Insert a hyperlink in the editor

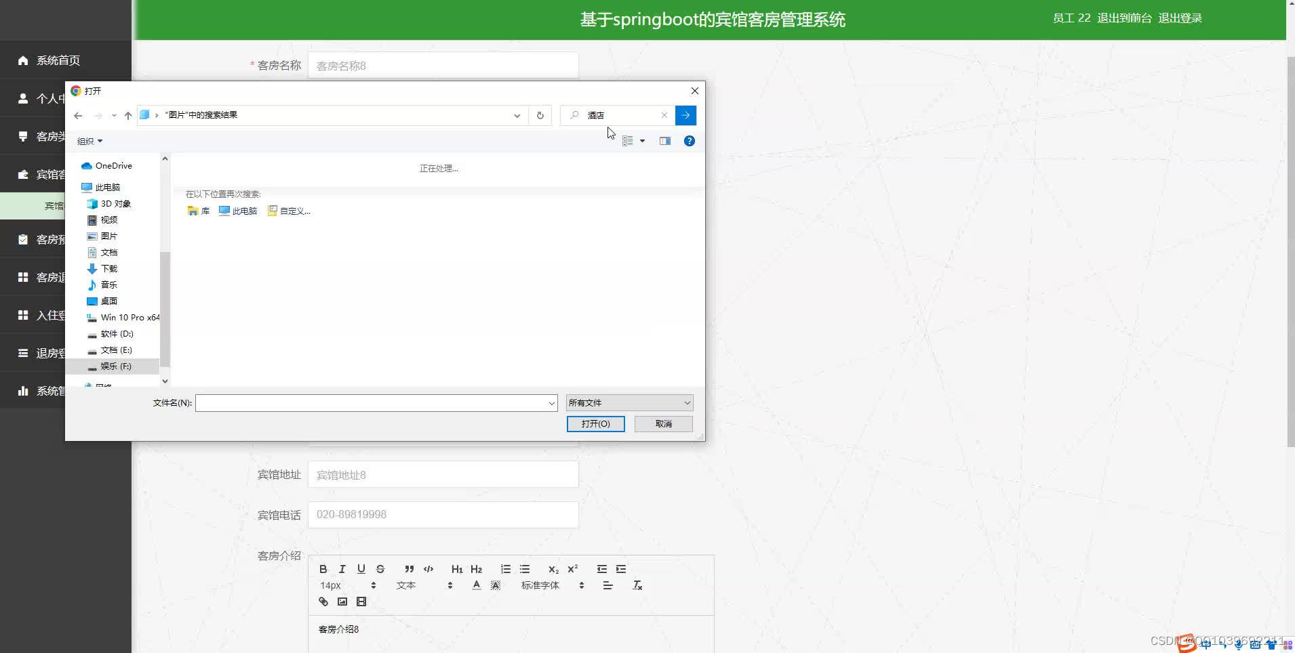point(323,602)
